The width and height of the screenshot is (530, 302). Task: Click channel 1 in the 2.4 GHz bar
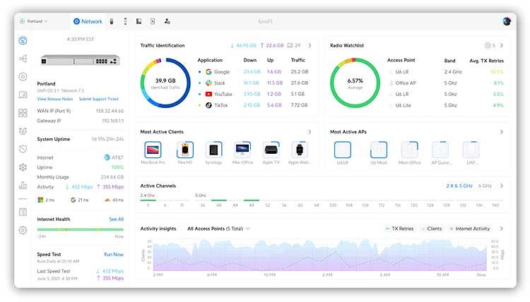click(x=148, y=203)
